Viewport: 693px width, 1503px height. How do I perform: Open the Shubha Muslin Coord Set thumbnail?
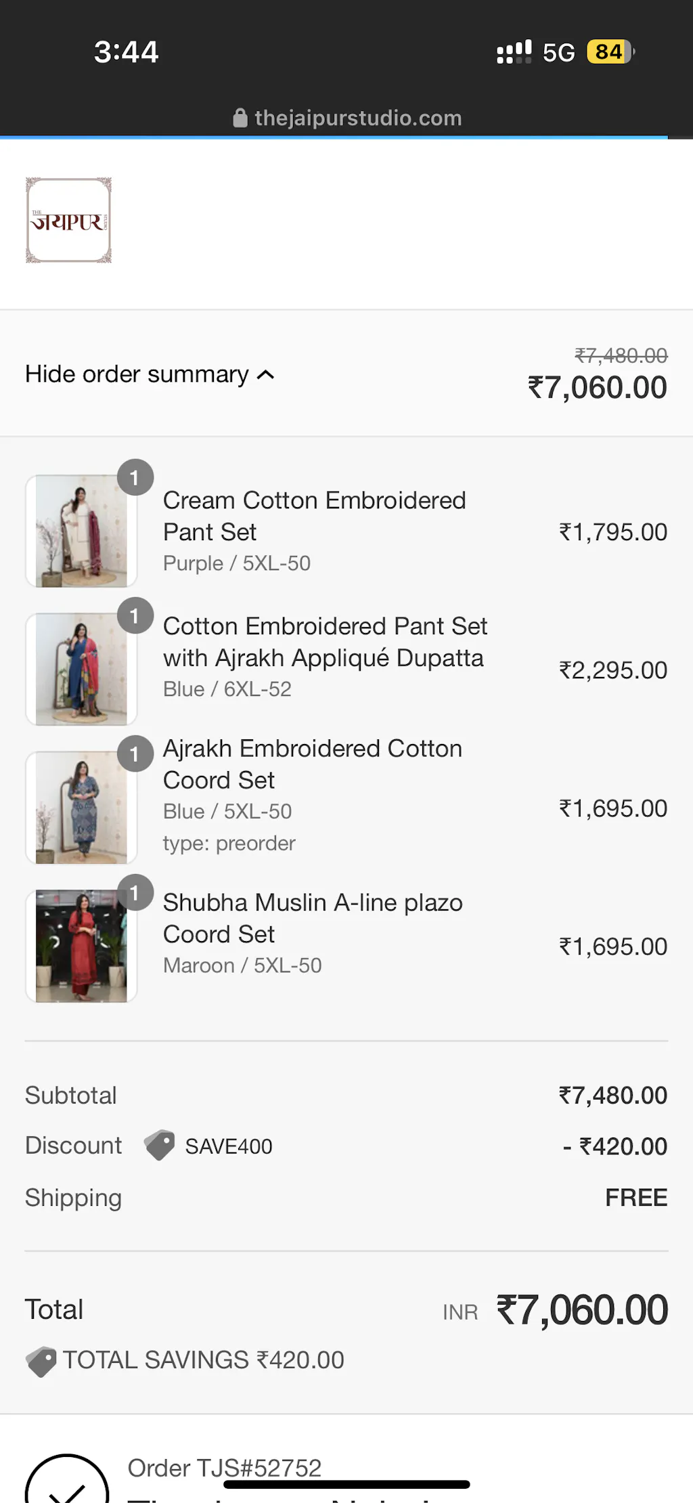click(81, 946)
